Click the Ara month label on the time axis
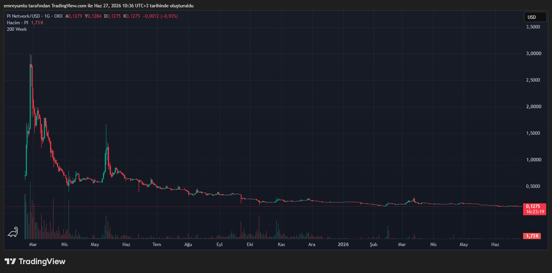The image size is (552, 273). (x=312, y=245)
